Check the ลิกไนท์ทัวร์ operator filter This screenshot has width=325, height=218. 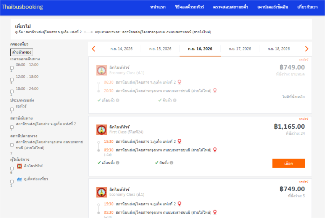12,168
